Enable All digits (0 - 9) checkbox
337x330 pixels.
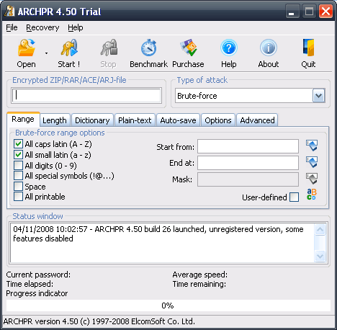click(18, 166)
